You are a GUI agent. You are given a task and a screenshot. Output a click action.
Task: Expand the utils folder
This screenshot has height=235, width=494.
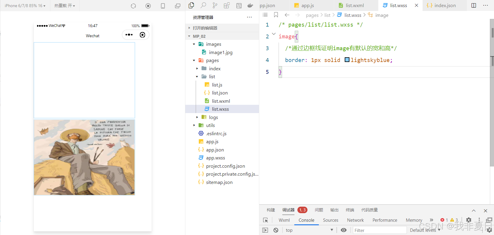194,125
